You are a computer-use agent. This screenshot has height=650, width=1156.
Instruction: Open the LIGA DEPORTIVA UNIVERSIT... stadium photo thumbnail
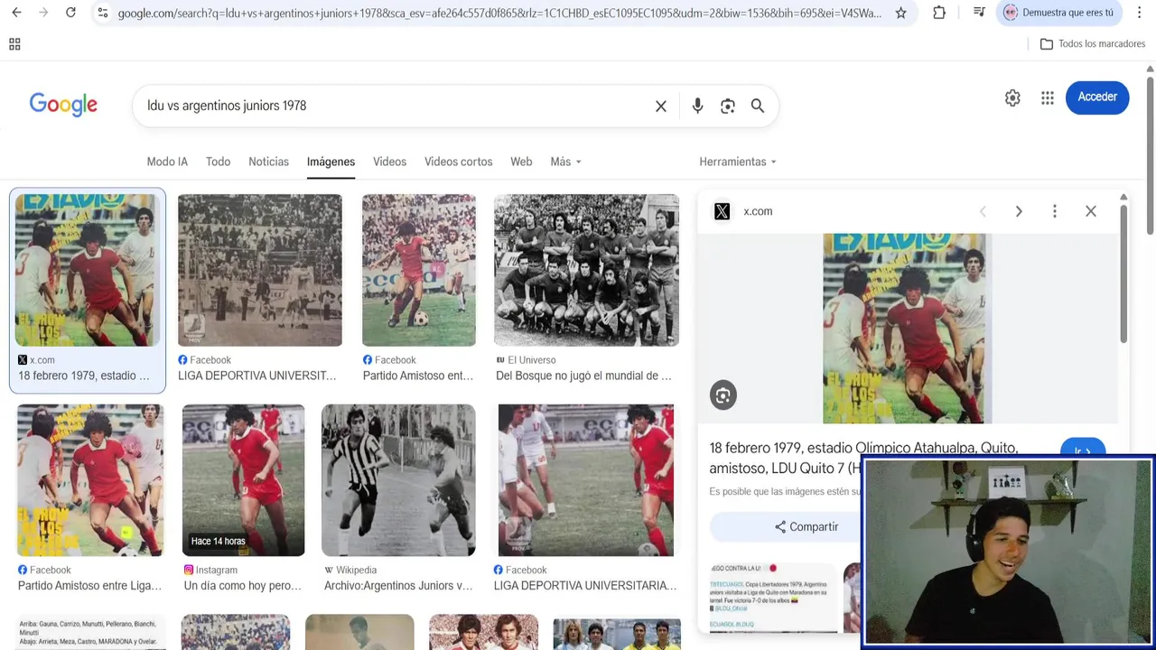[x=260, y=270]
